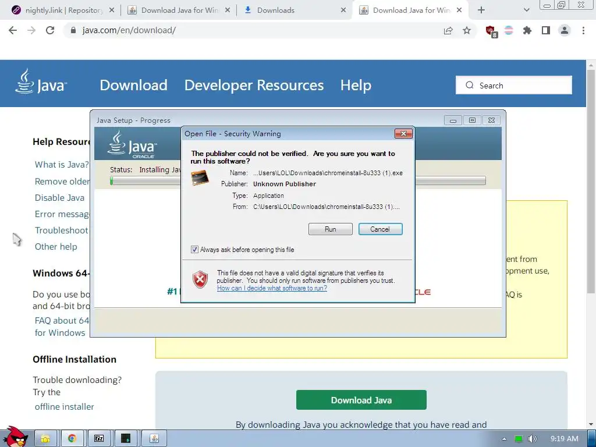Click the striped flag extension icon

click(x=509, y=30)
